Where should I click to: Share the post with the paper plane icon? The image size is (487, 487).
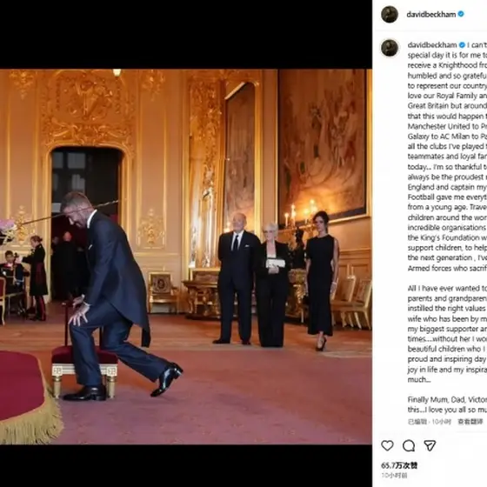(x=430, y=445)
